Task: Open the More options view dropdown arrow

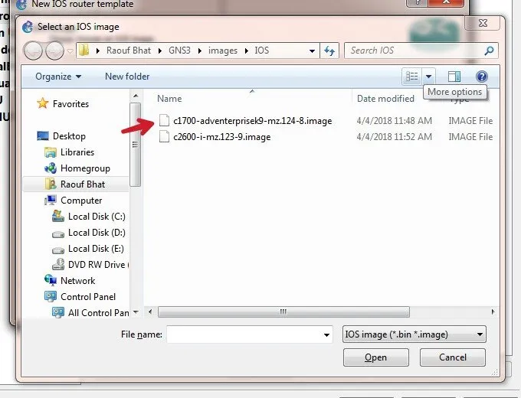Action: click(x=428, y=77)
